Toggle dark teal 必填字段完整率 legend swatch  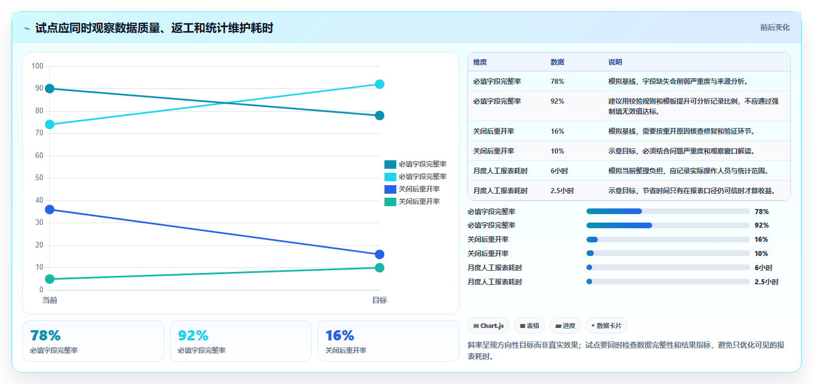pyautogui.click(x=390, y=164)
